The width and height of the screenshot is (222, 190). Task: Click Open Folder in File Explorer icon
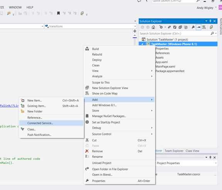coord(87,169)
